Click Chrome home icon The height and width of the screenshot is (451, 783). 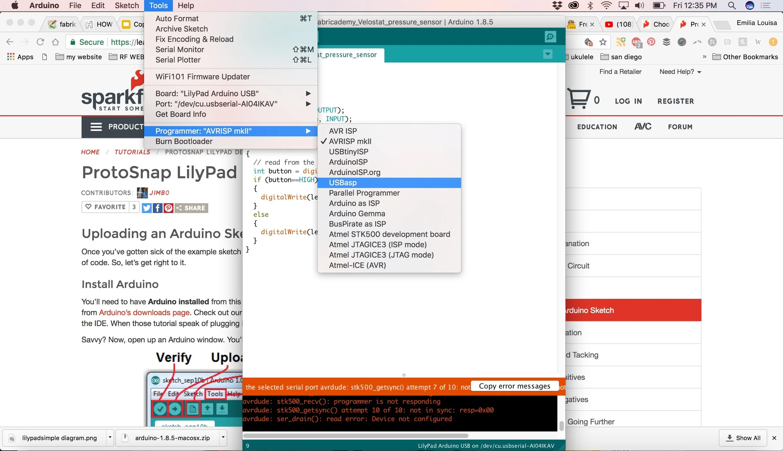[55, 42]
